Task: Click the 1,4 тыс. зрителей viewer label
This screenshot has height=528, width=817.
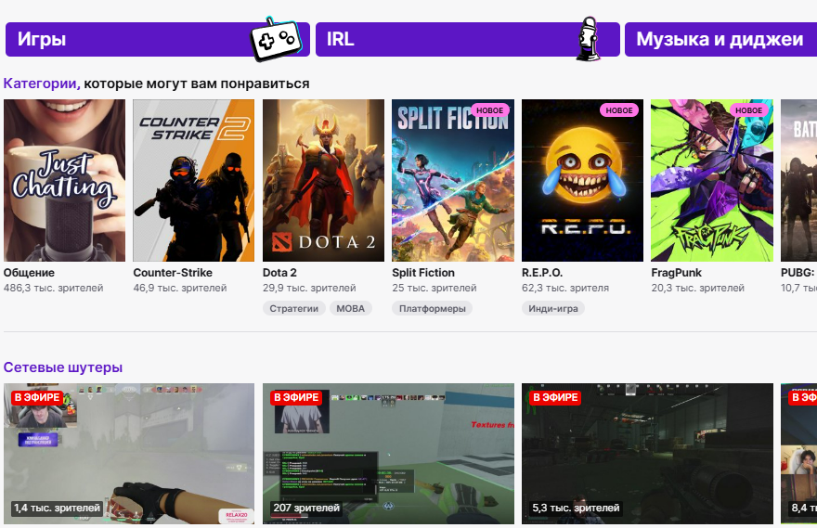Action: [58, 508]
